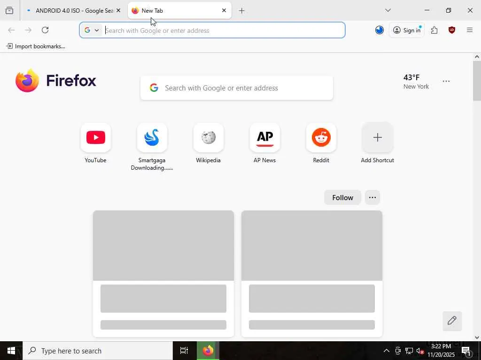Viewport: 481px width, 360px height.
Task: Open the Reddit shortcut
Action: 321,143
